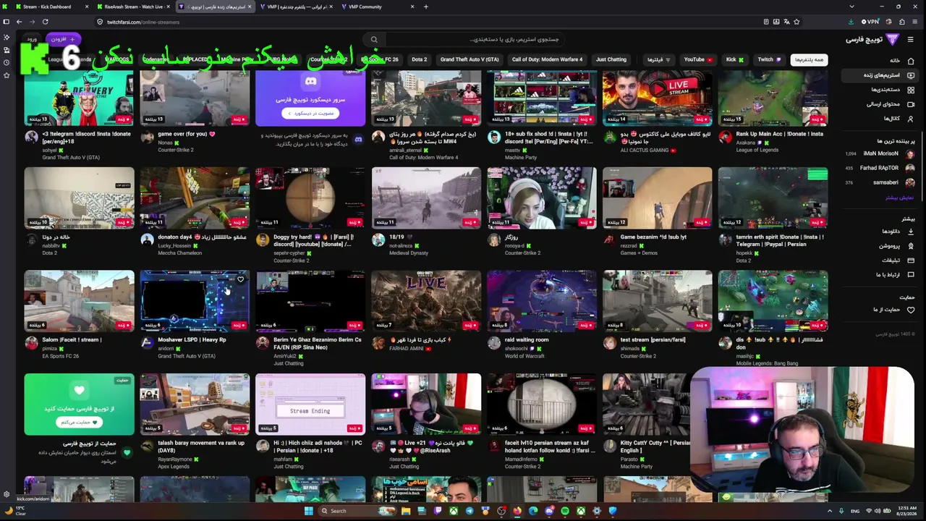
Task: Filter by Dota 2 category chip
Action: pos(420,59)
